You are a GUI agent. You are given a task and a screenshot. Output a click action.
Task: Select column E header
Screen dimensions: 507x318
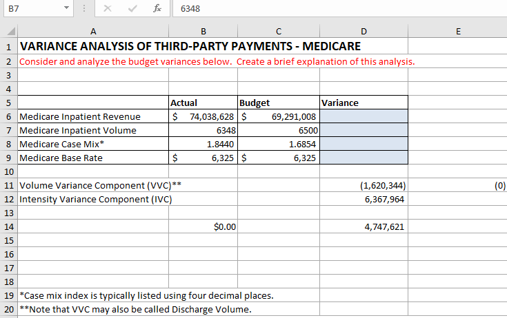point(457,31)
